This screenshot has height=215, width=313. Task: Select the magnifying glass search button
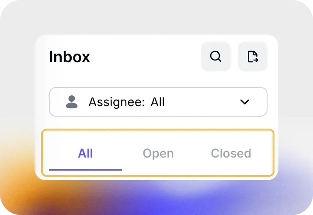[x=216, y=57]
